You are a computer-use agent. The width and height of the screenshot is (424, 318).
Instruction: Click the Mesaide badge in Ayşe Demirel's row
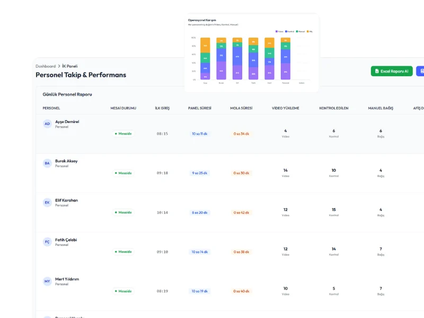click(x=123, y=134)
